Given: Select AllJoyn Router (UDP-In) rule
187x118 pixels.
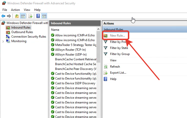Looking at the screenshot, I should click(71, 54).
